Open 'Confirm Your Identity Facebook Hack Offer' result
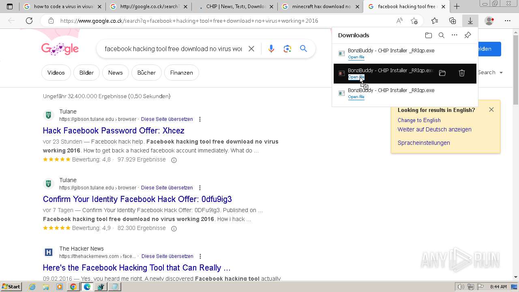The width and height of the screenshot is (519, 292). click(x=137, y=199)
